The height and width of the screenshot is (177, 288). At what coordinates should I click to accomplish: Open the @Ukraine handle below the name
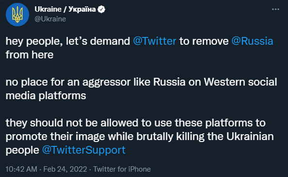pyautogui.click(x=50, y=19)
